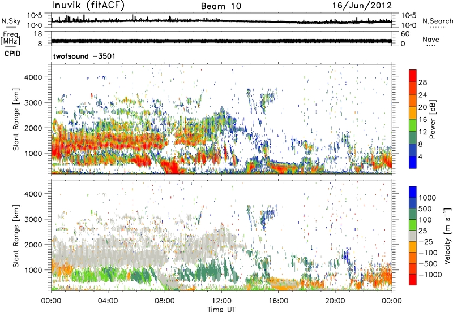Click the 'N.Sky' legend label
Viewport: 453px width, 313px height.
click(x=11, y=21)
